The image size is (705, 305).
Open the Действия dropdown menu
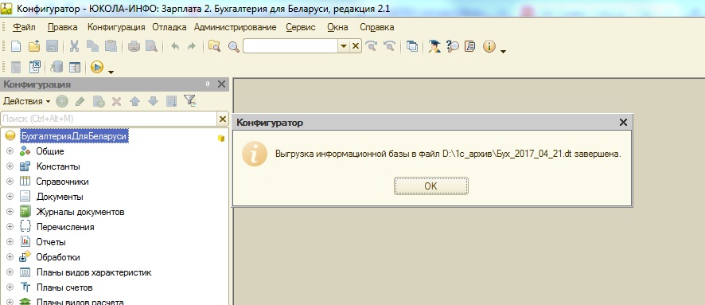point(26,101)
